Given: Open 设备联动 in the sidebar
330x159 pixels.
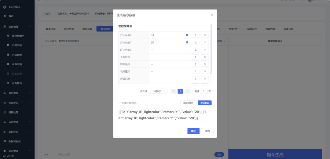Looking at the screenshot, I should tap(17, 83).
